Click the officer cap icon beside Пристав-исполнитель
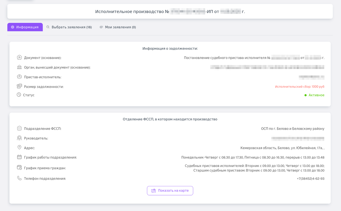341x211 pixels. tap(19, 77)
